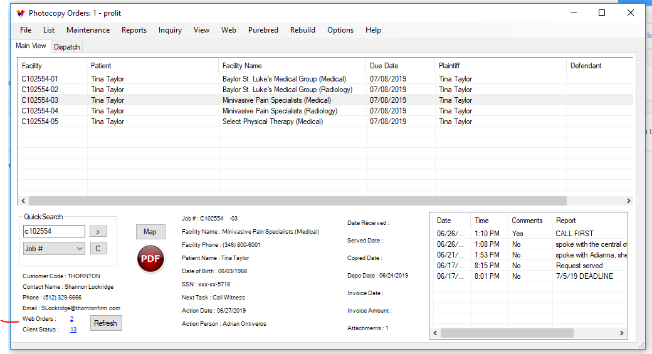This screenshot has width=652, height=354.
Task: Switch to the Dispatch tab
Action: click(x=66, y=47)
